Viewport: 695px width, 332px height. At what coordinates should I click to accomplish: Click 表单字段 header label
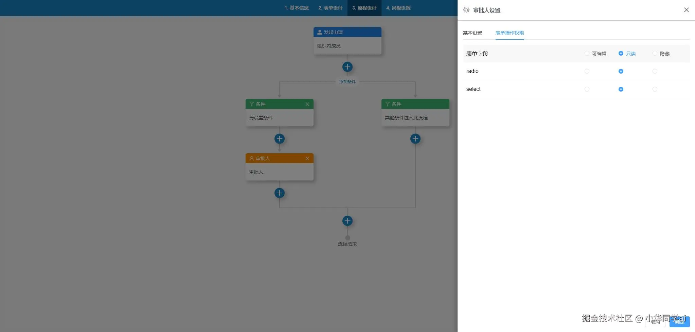477,54
